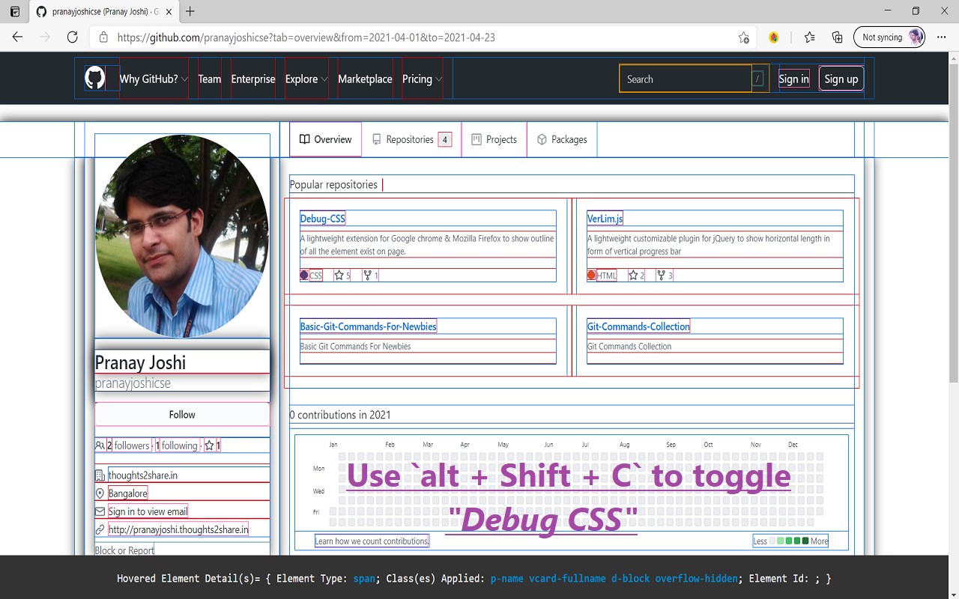
Task: Click the red HTML language color dot
Action: [x=591, y=275]
